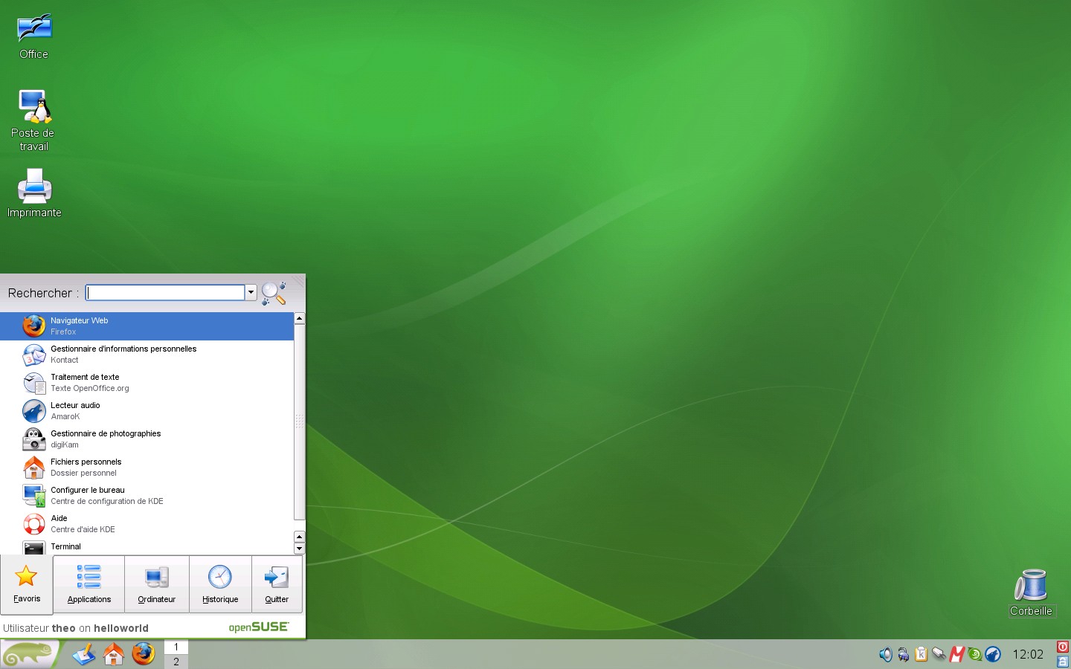
Task: Click the red M tray icon
Action: (956, 654)
